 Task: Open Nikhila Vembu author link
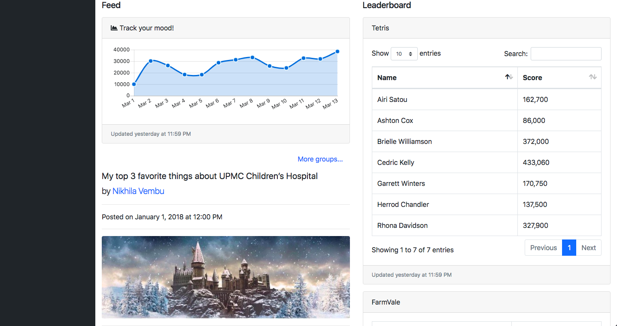pyautogui.click(x=138, y=191)
